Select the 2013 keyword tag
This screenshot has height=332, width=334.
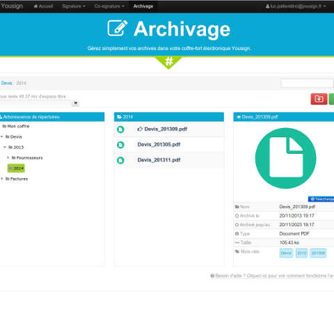click(x=301, y=253)
